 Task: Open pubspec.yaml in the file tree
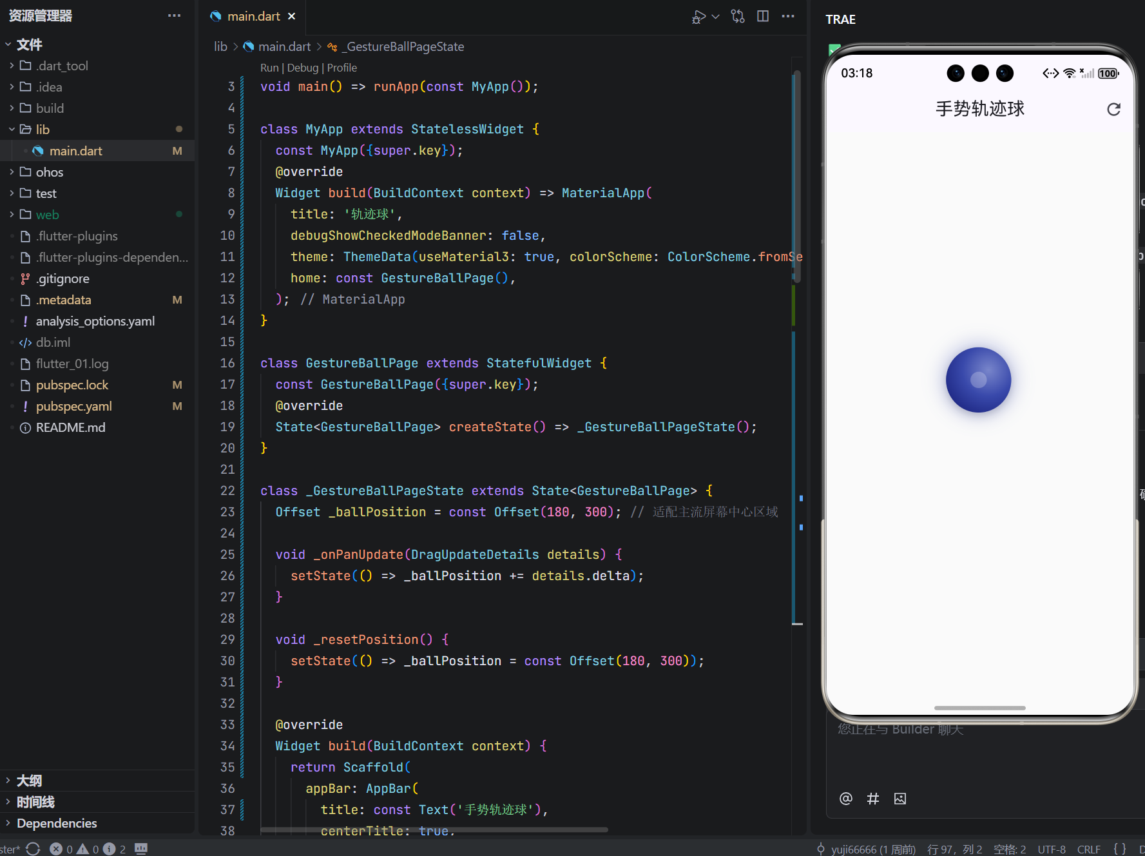pyautogui.click(x=97, y=406)
